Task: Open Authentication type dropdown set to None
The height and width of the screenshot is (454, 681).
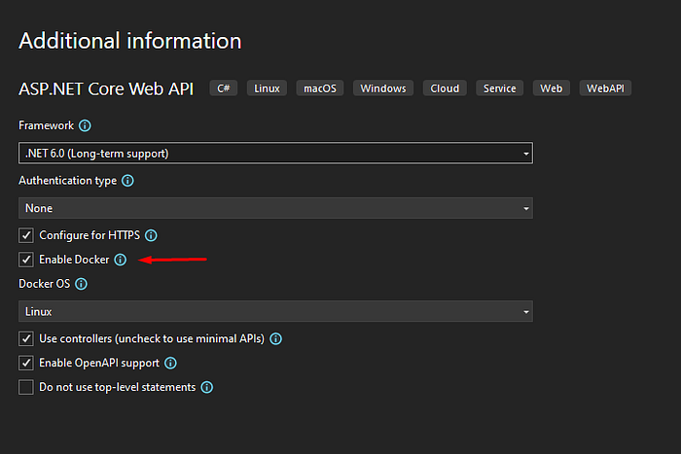Action: (x=275, y=208)
